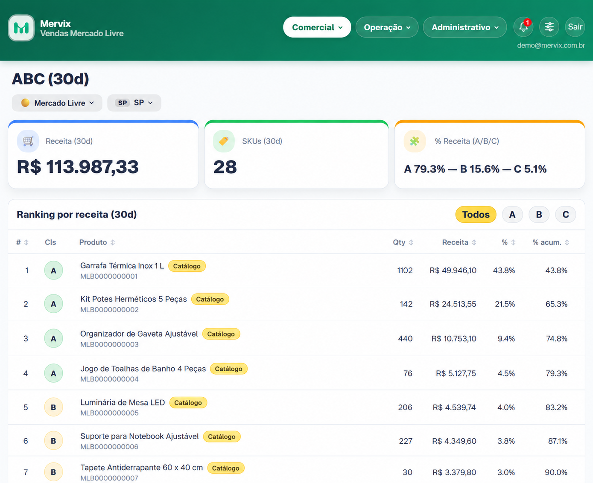Image resolution: width=593 pixels, height=483 pixels.
Task: Filter ranking by class A
Action: (x=512, y=215)
